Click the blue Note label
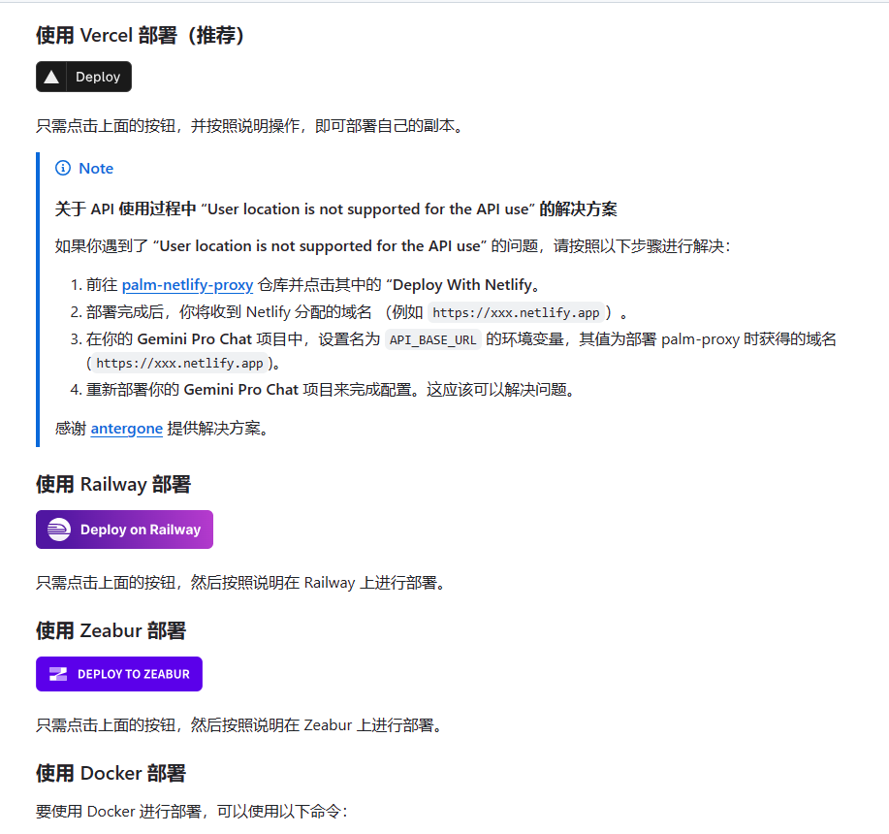This screenshot has width=889, height=834. [x=96, y=169]
